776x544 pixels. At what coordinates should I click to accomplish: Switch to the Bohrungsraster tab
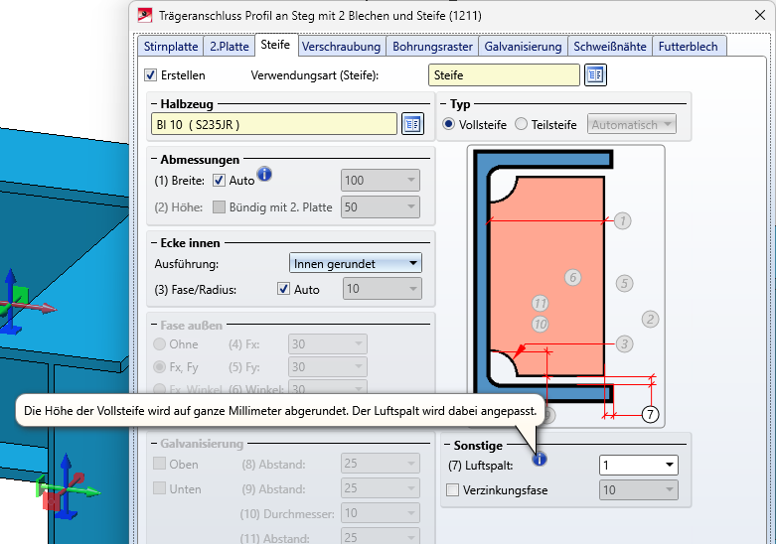(432, 46)
